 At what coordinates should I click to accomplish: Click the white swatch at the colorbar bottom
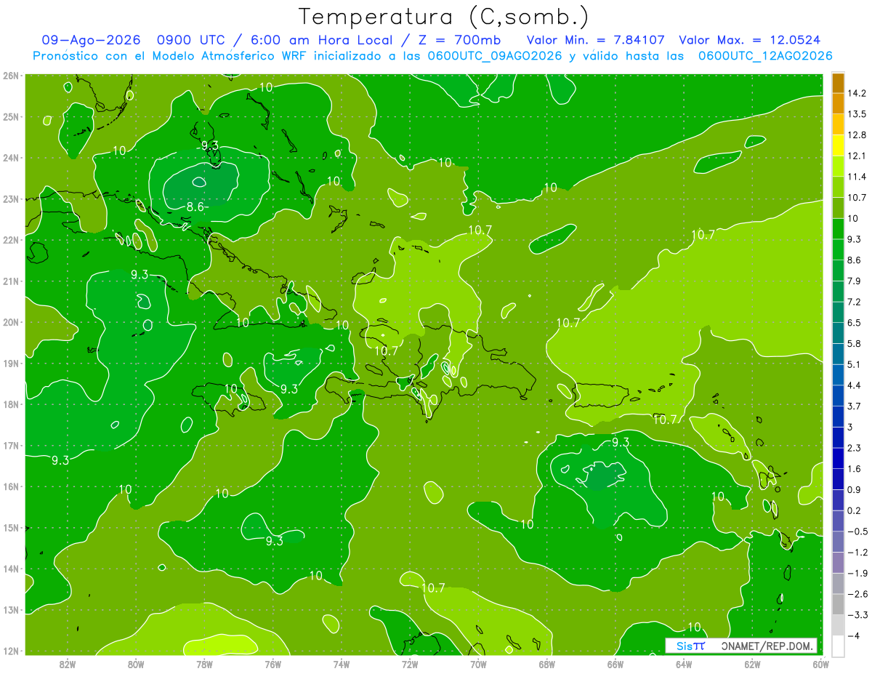(838, 646)
